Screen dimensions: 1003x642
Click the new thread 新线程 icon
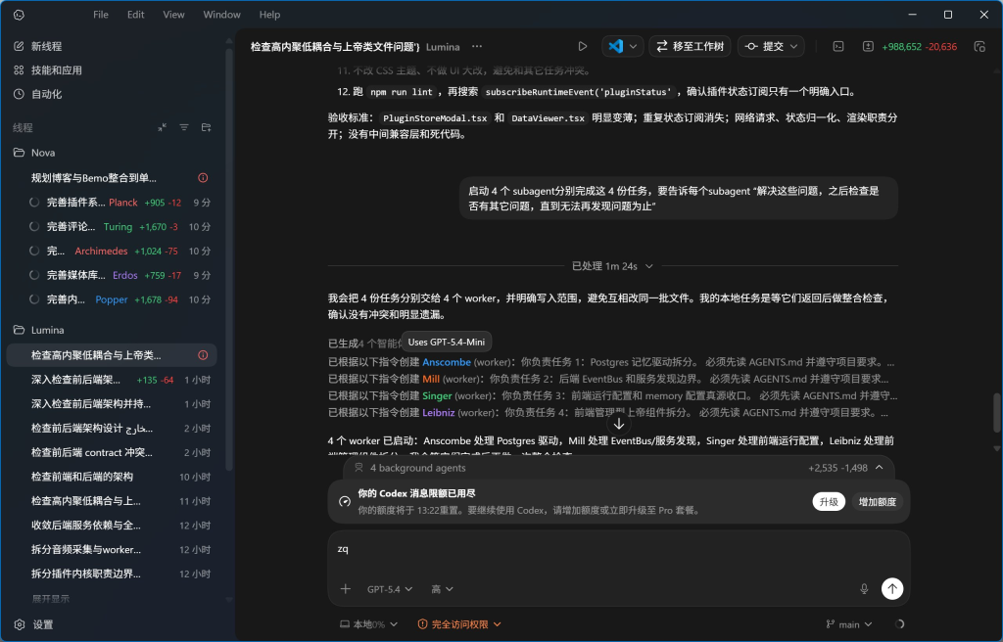44,46
